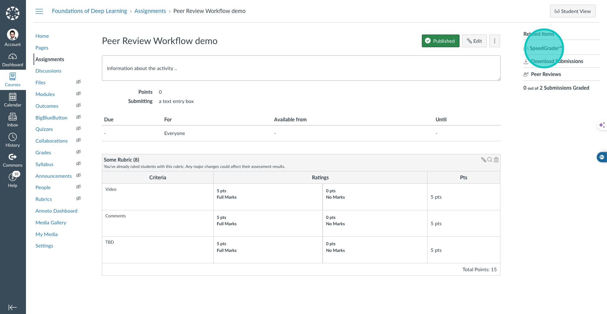Delete the rubric with the trash icon
607x314 pixels.
[x=496, y=160]
